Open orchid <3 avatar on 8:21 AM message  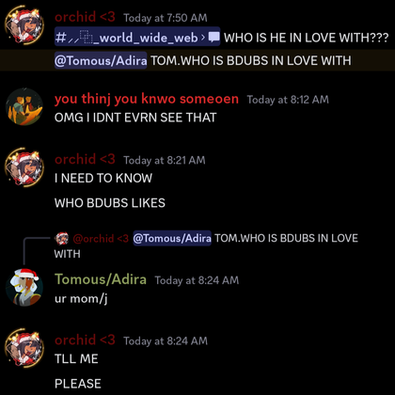(x=24, y=167)
